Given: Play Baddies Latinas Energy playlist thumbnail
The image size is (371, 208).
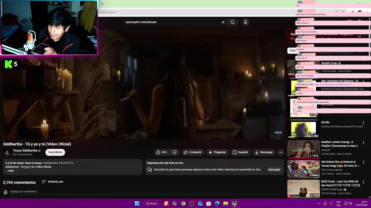Looking at the screenshot, I should click(303, 149).
